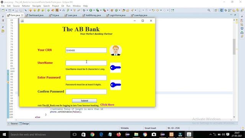Click the Confirm Password input field

pos(86,92)
